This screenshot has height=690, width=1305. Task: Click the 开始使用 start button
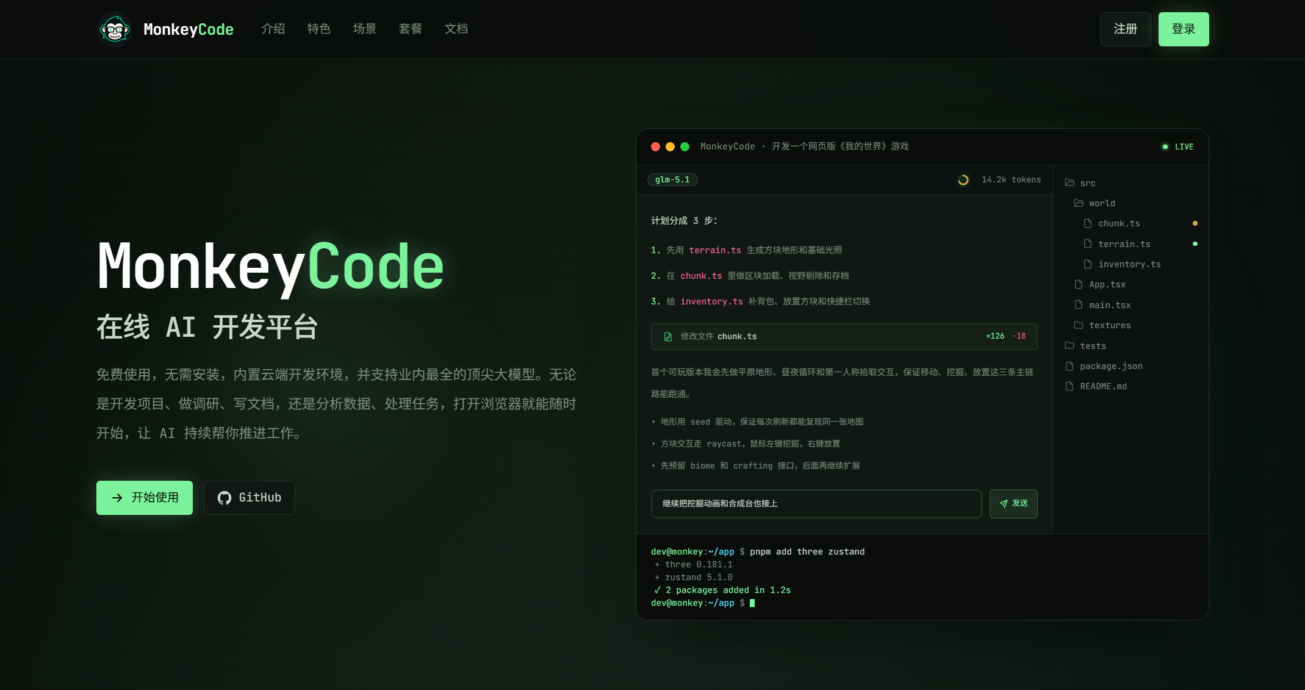145,498
